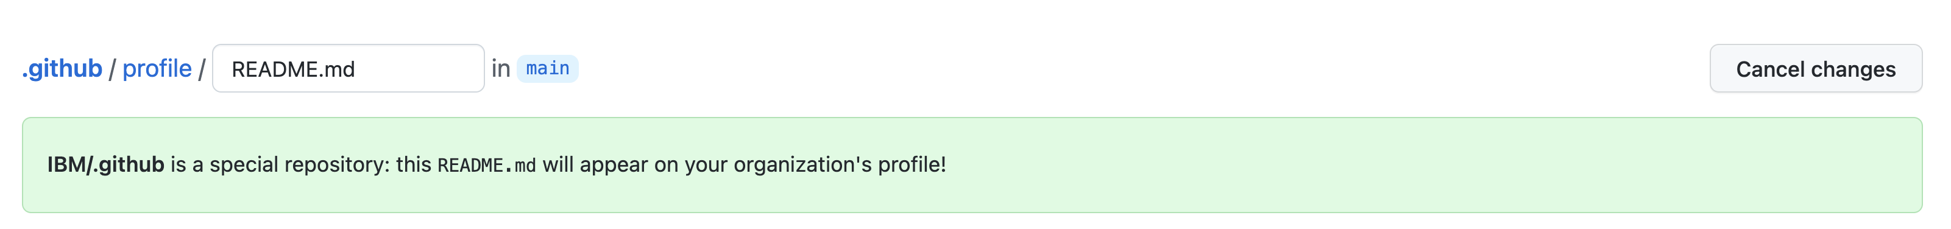This screenshot has height=229, width=1951.
Task: Cancel changes to the file
Action: pyautogui.click(x=1816, y=69)
